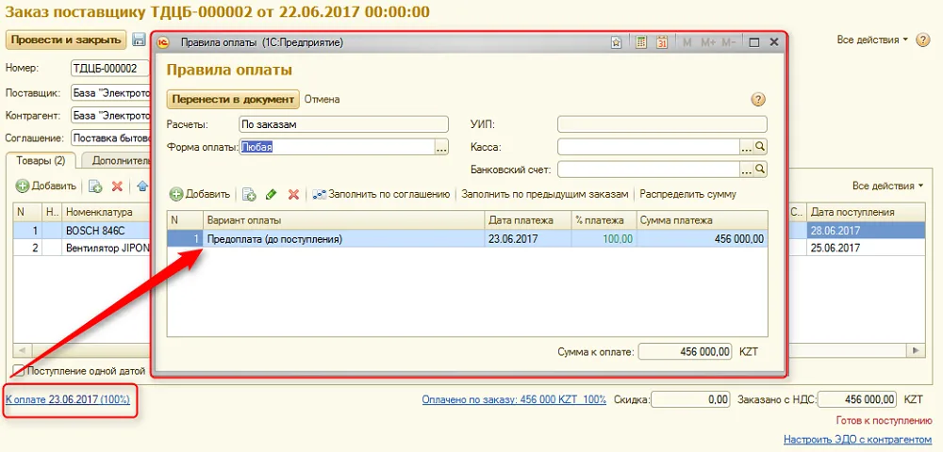Viewport: 943px width, 452px height.
Task: Click the red delete X in the Товары toolbar
Action: point(117,186)
